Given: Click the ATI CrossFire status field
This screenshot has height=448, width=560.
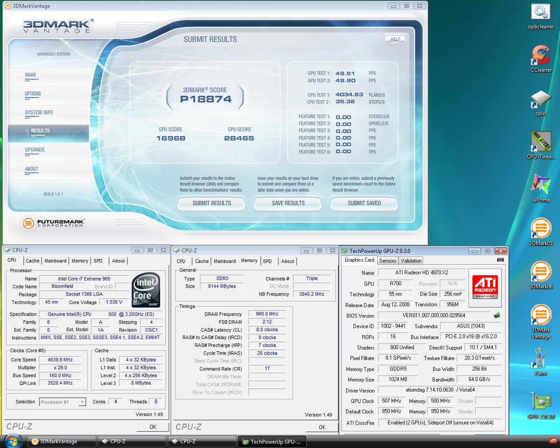Looking at the screenshot, I should [x=440, y=423].
